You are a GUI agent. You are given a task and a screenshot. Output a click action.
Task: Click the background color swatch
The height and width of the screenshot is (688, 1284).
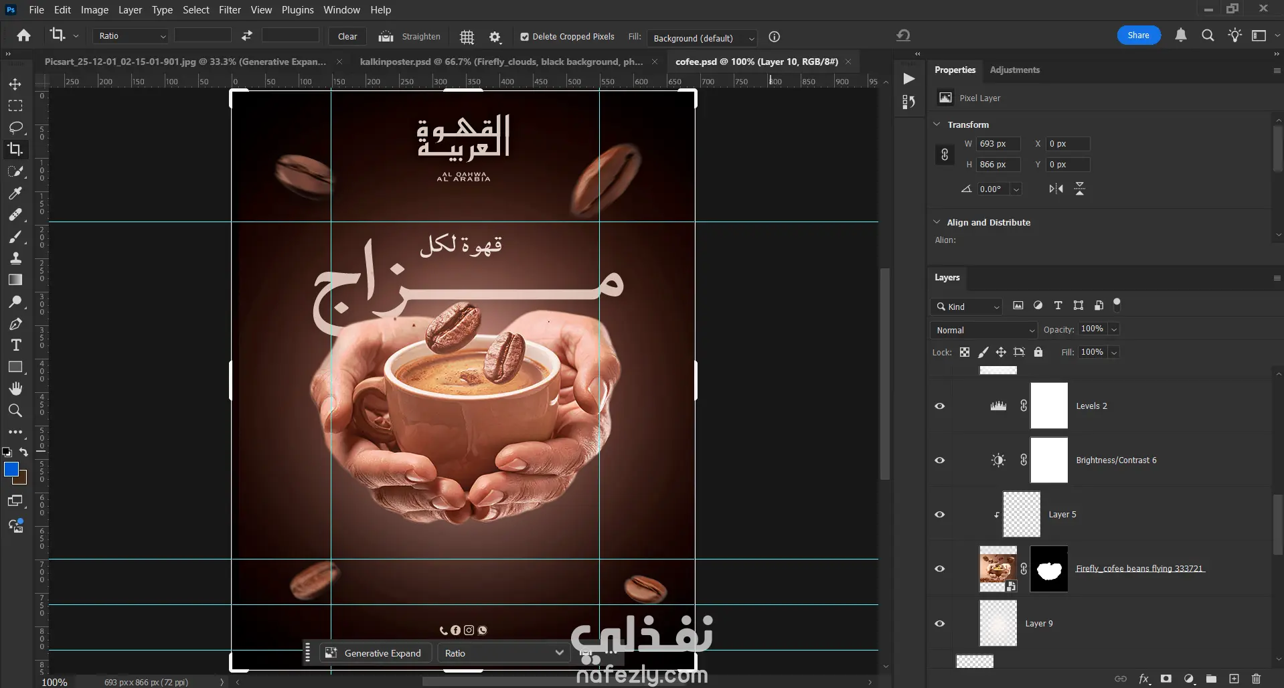[x=21, y=479]
